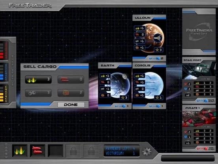Viewport: 218px width, 164px height.
Task: Click the Payments Left readout
Action: coord(120,149)
